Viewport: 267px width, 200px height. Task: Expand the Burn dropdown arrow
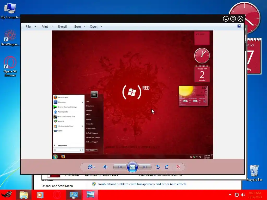tap(85, 26)
